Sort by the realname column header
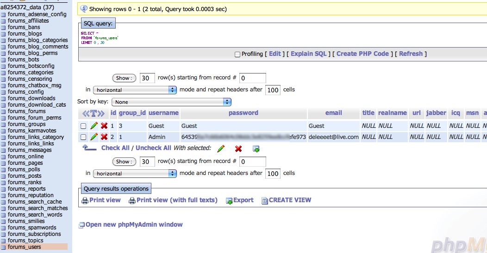The width and height of the screenshot is (487, 253). [393, 113]
